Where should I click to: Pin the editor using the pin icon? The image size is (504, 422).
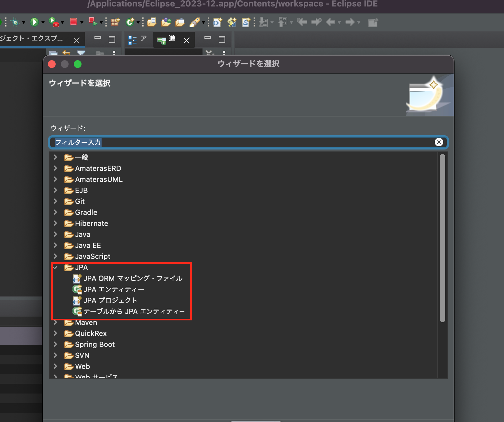[x=373, y=22]
